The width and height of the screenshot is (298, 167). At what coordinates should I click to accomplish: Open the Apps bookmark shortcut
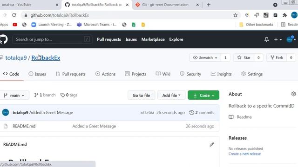click(x=4, y=25)
